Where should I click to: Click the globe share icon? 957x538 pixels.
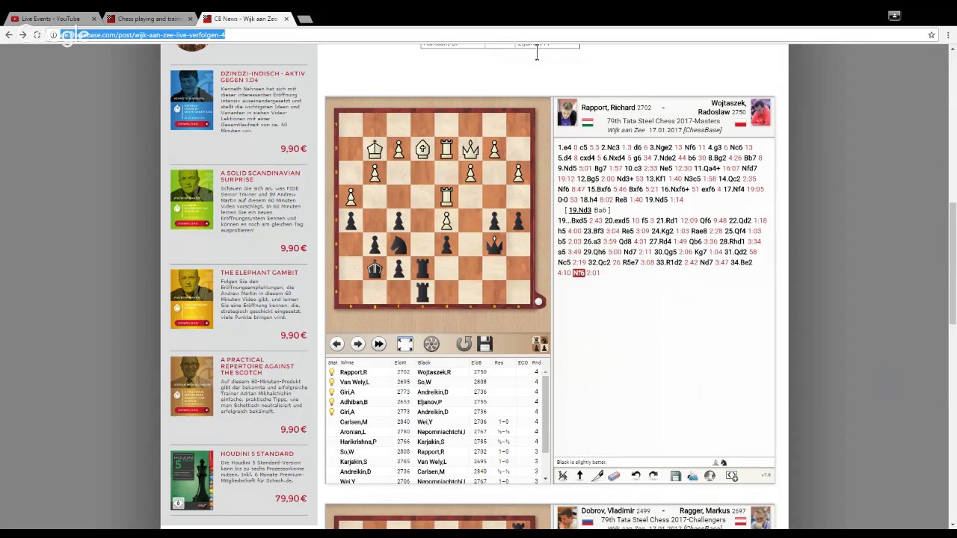[710, 475]
